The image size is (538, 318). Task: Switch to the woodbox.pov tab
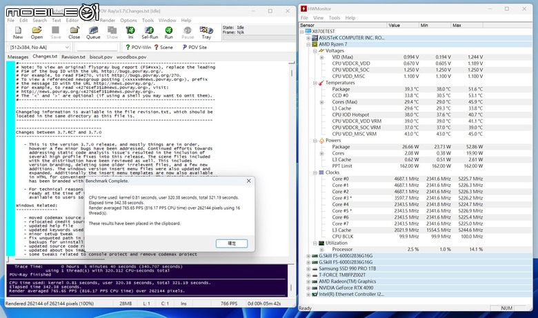pos(132,57)
